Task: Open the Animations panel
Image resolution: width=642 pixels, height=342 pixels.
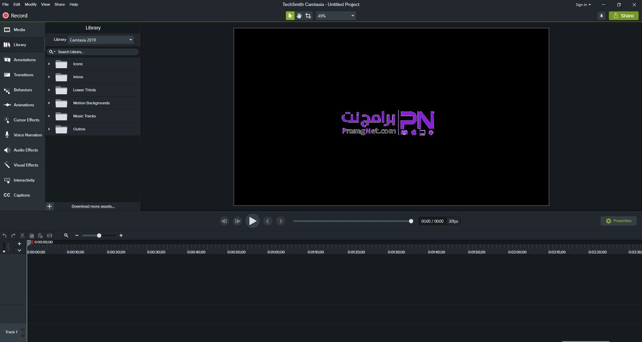Action: (22, 105)
